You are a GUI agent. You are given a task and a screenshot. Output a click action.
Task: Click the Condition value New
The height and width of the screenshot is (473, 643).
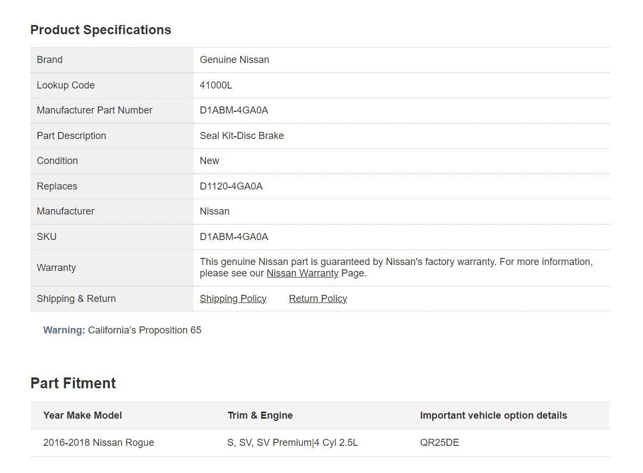pos(209,161)
